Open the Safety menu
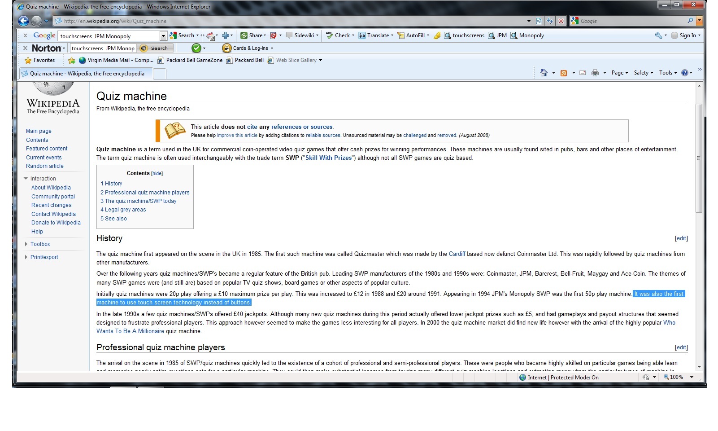718x431 pixels. tap(644, 73)
